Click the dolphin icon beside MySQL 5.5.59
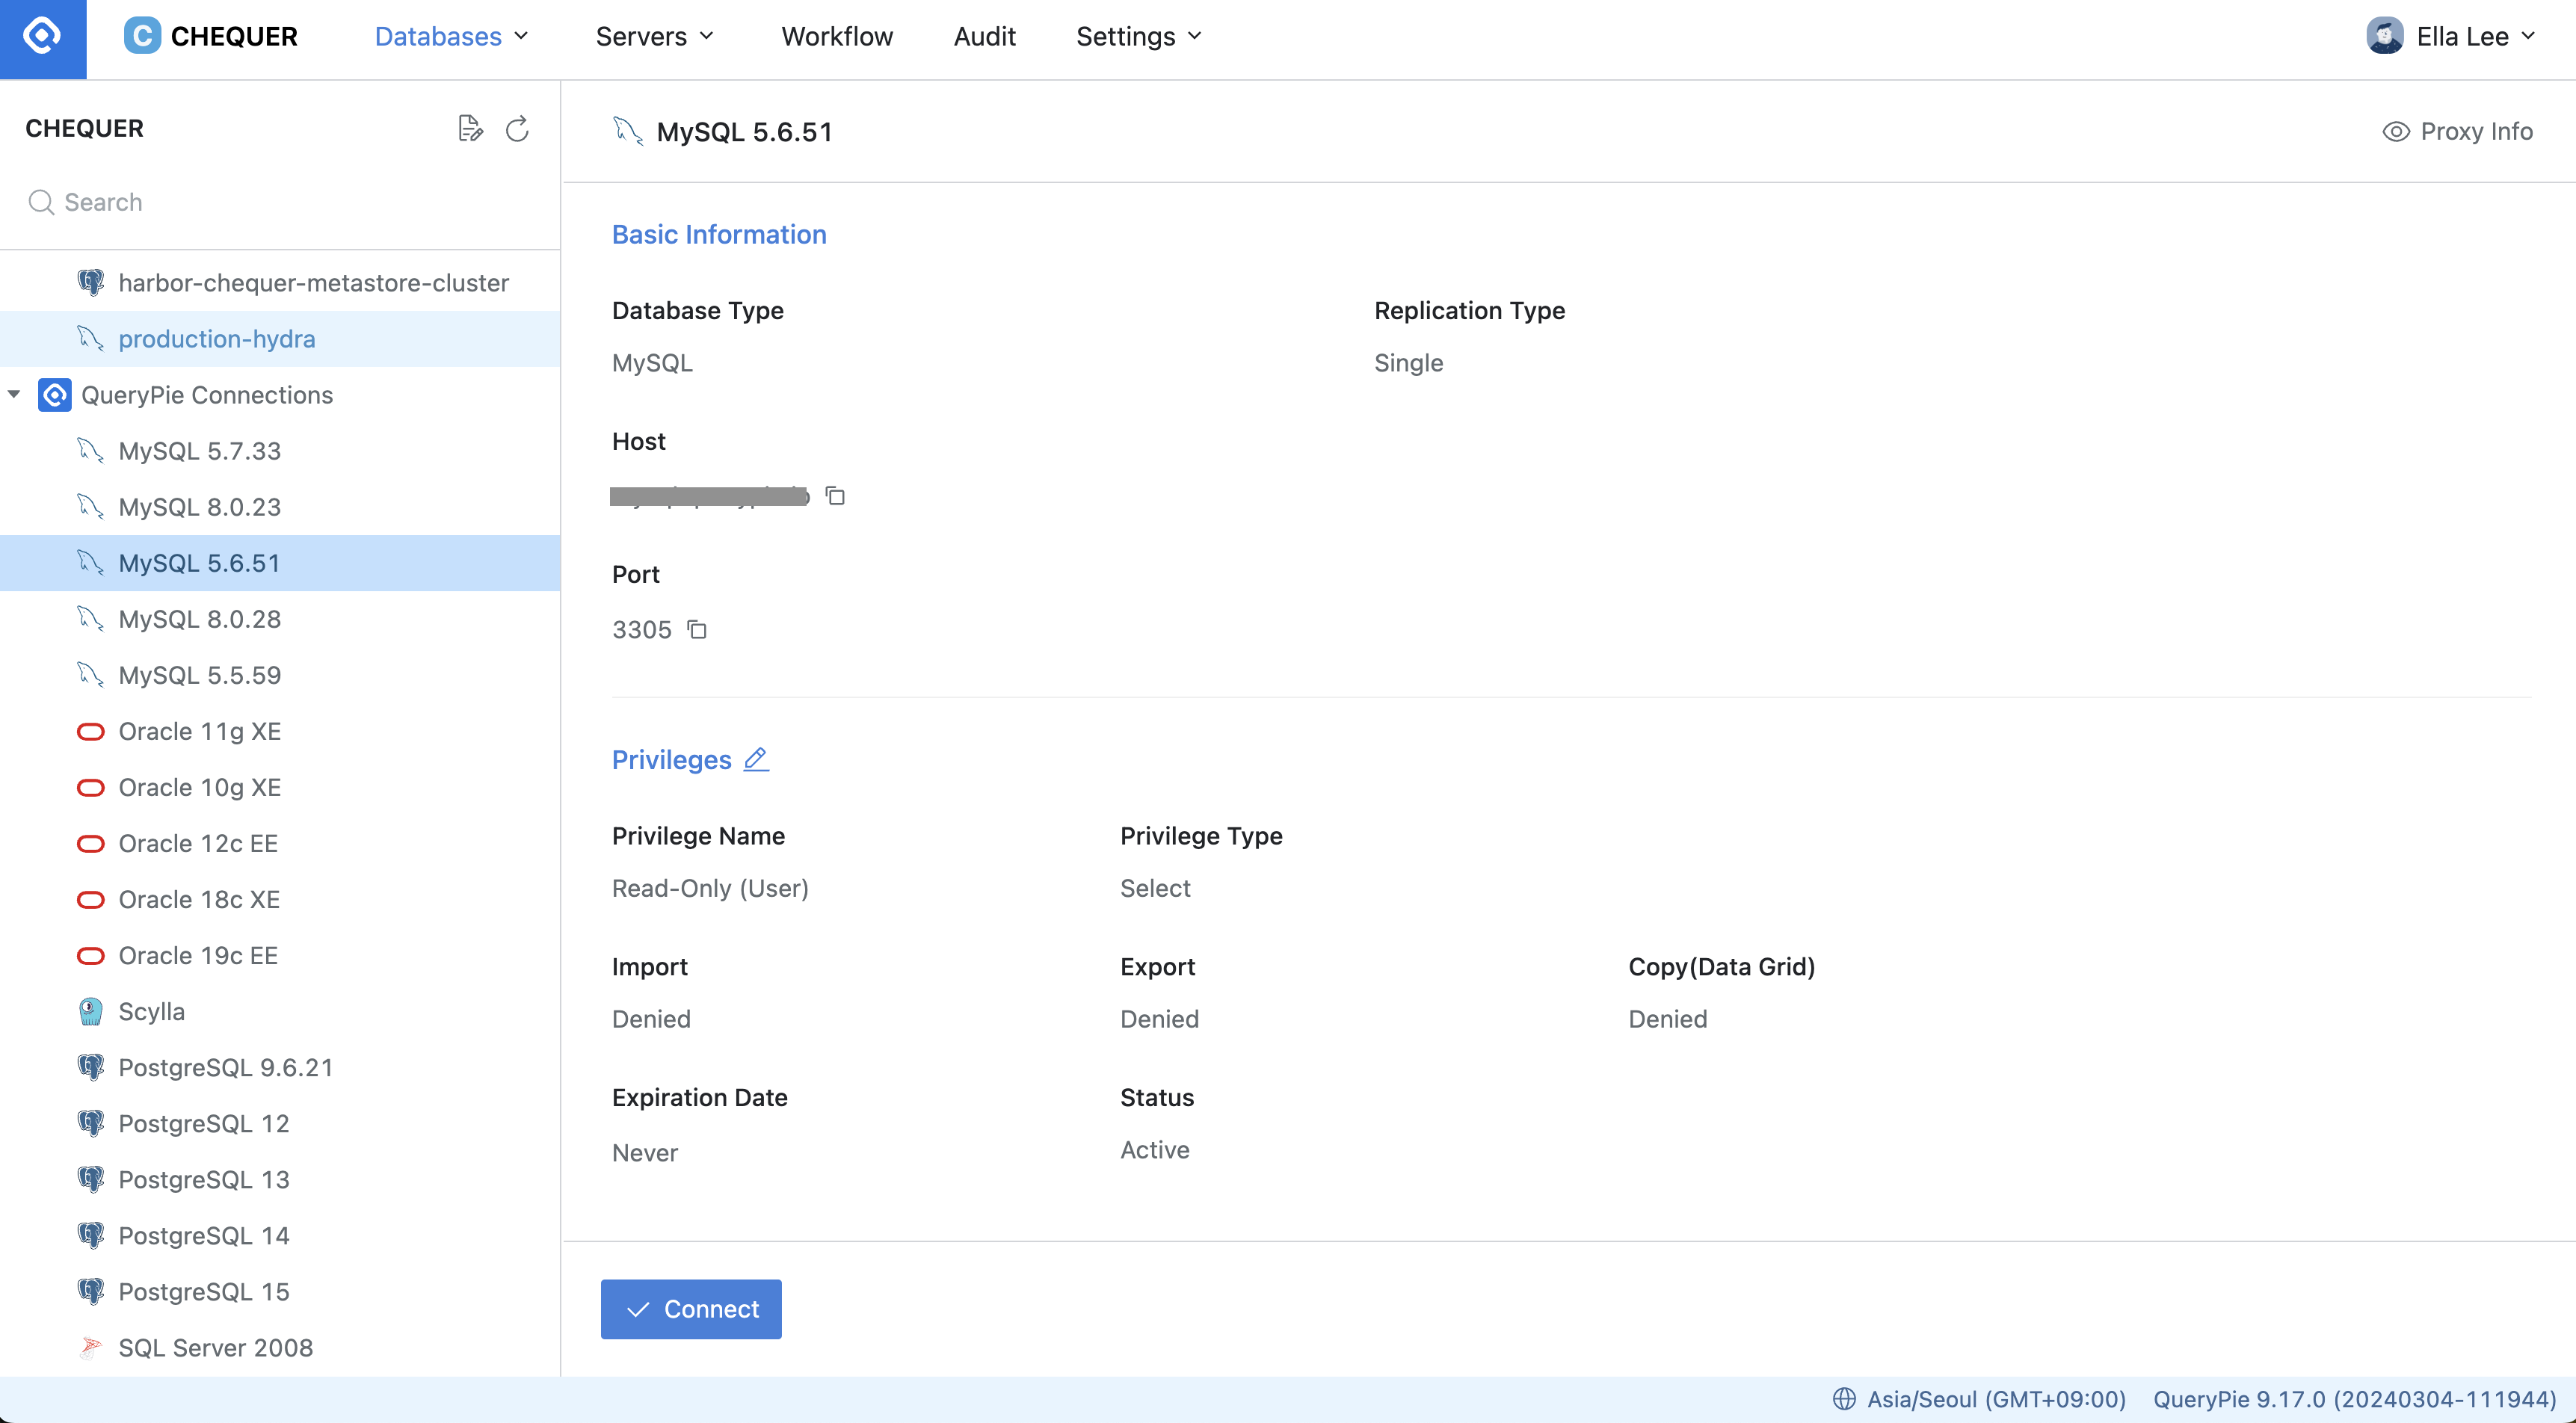 [x=90, y=675]
